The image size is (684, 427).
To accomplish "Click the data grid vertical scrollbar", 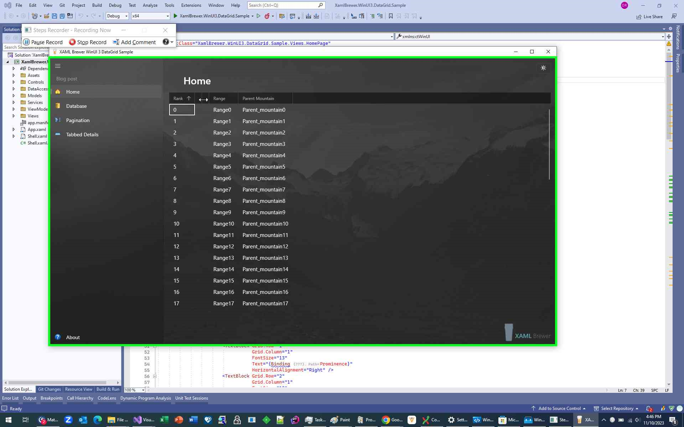I will pos(549,144).
